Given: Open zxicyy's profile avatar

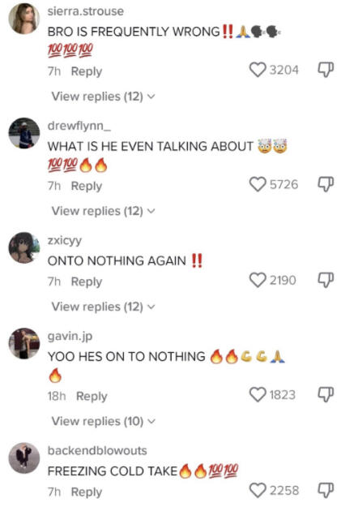Looking at the screenshot, I should click(24, 247).
